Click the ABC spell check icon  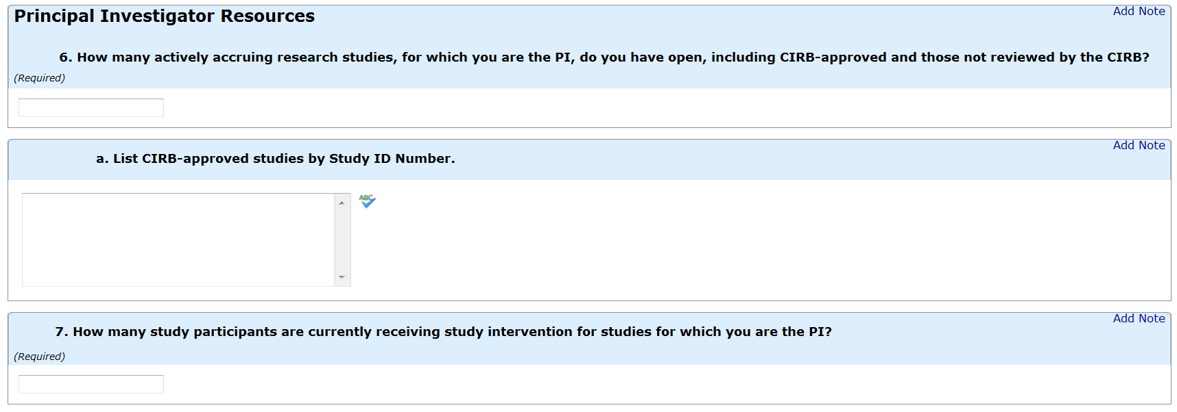pos(367,201)
